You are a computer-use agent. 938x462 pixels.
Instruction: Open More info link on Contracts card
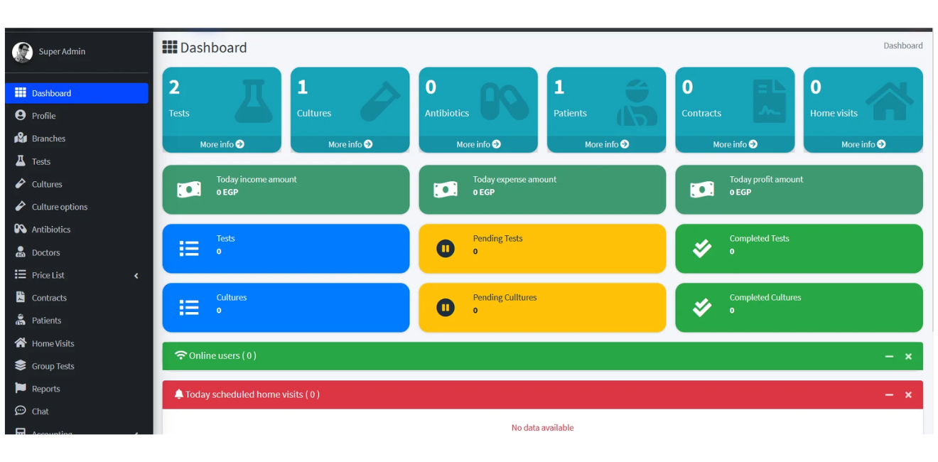pos(735,144)
